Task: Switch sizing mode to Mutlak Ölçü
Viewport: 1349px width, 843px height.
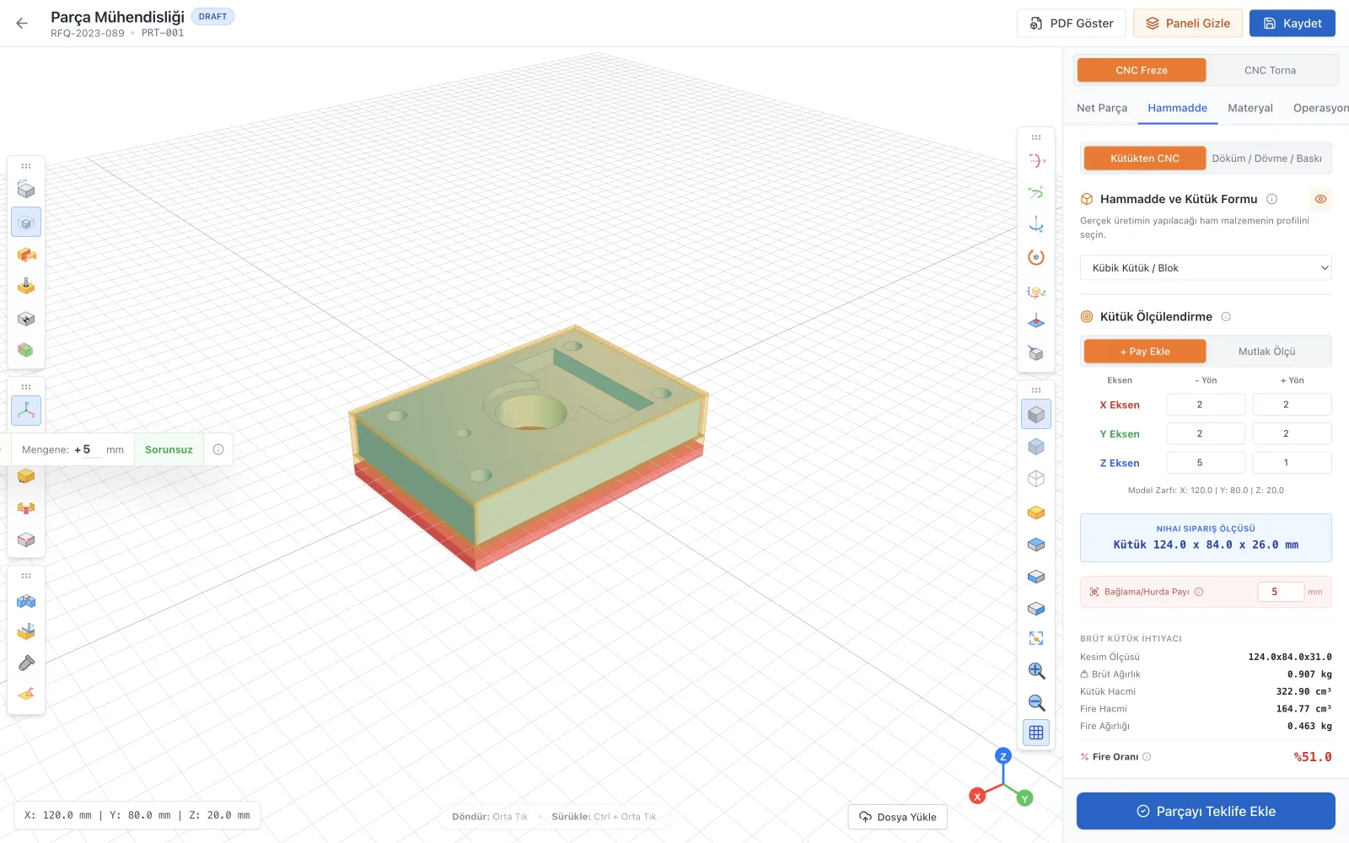Action: point(1266,352)
